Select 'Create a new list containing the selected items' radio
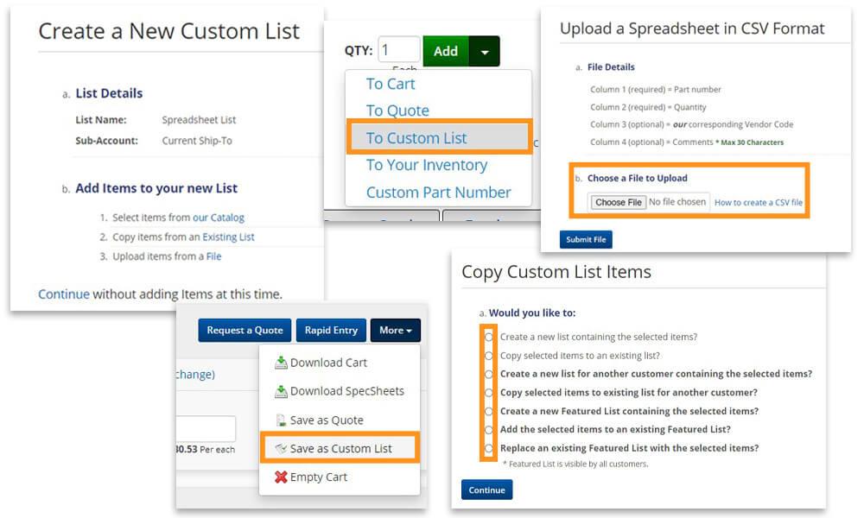This screenshot has width=864, height=518. click(488, 337)
